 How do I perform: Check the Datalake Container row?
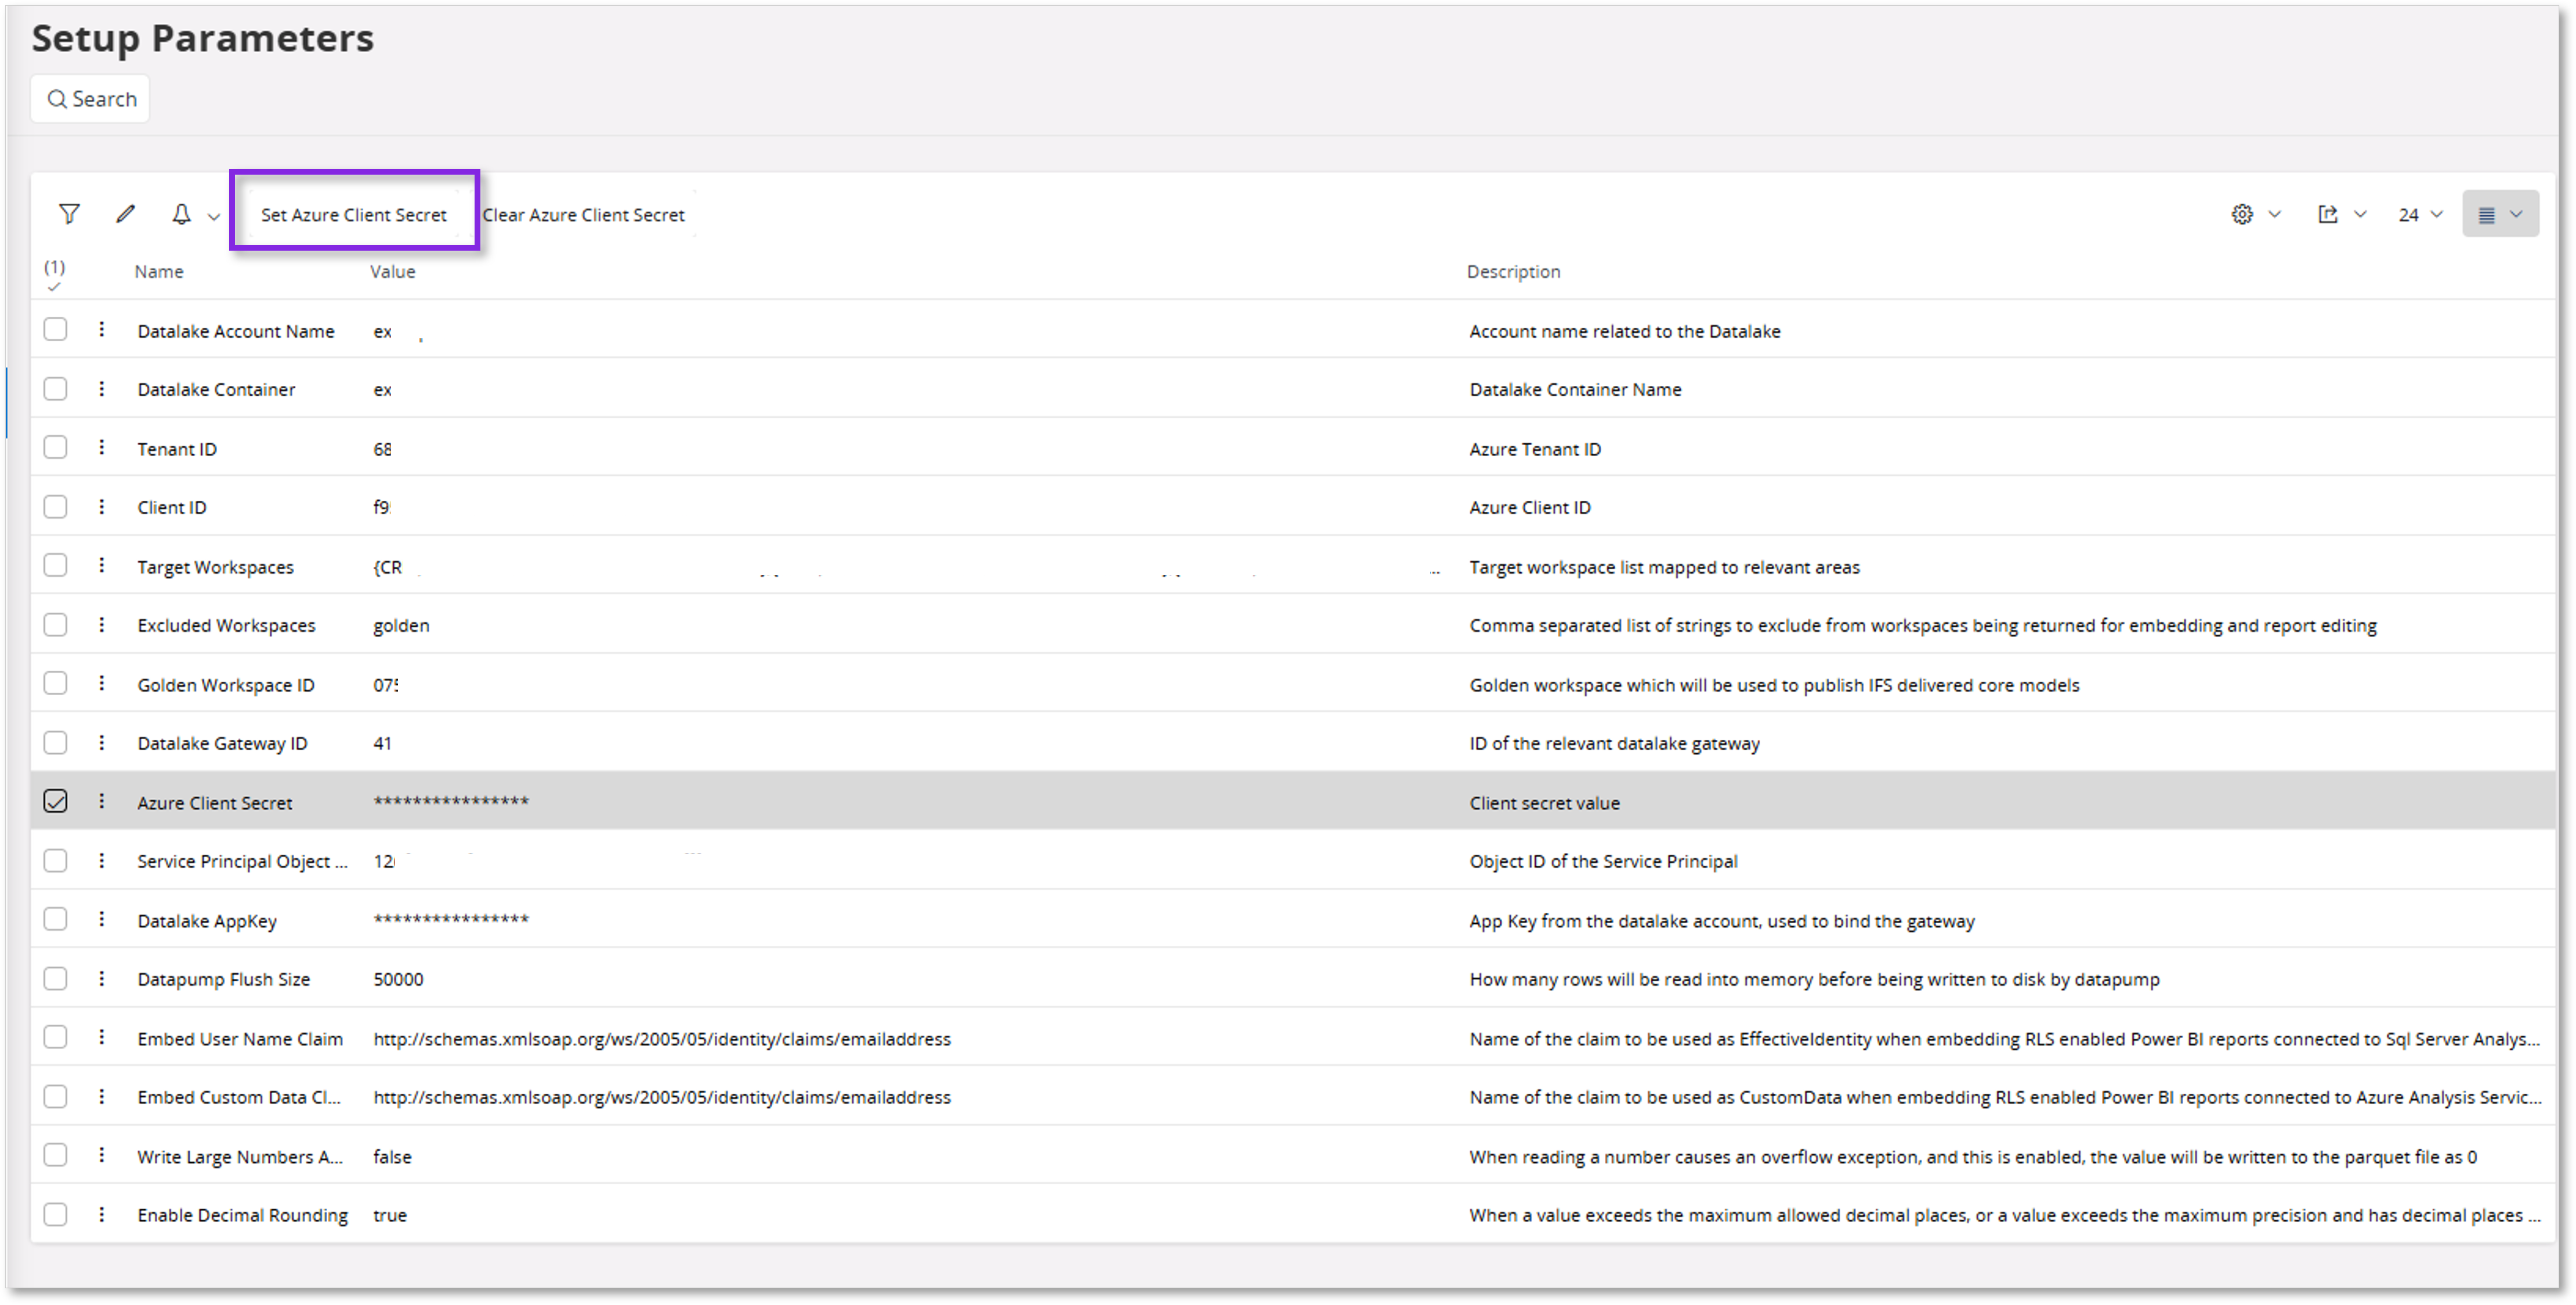pos(56,388)
